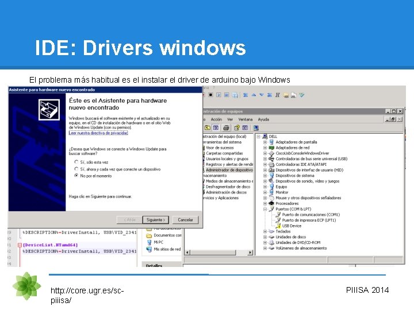Click the printer icon in console toolbar
The width and height of the screenshot is (414, 310).
coord(226,128)
